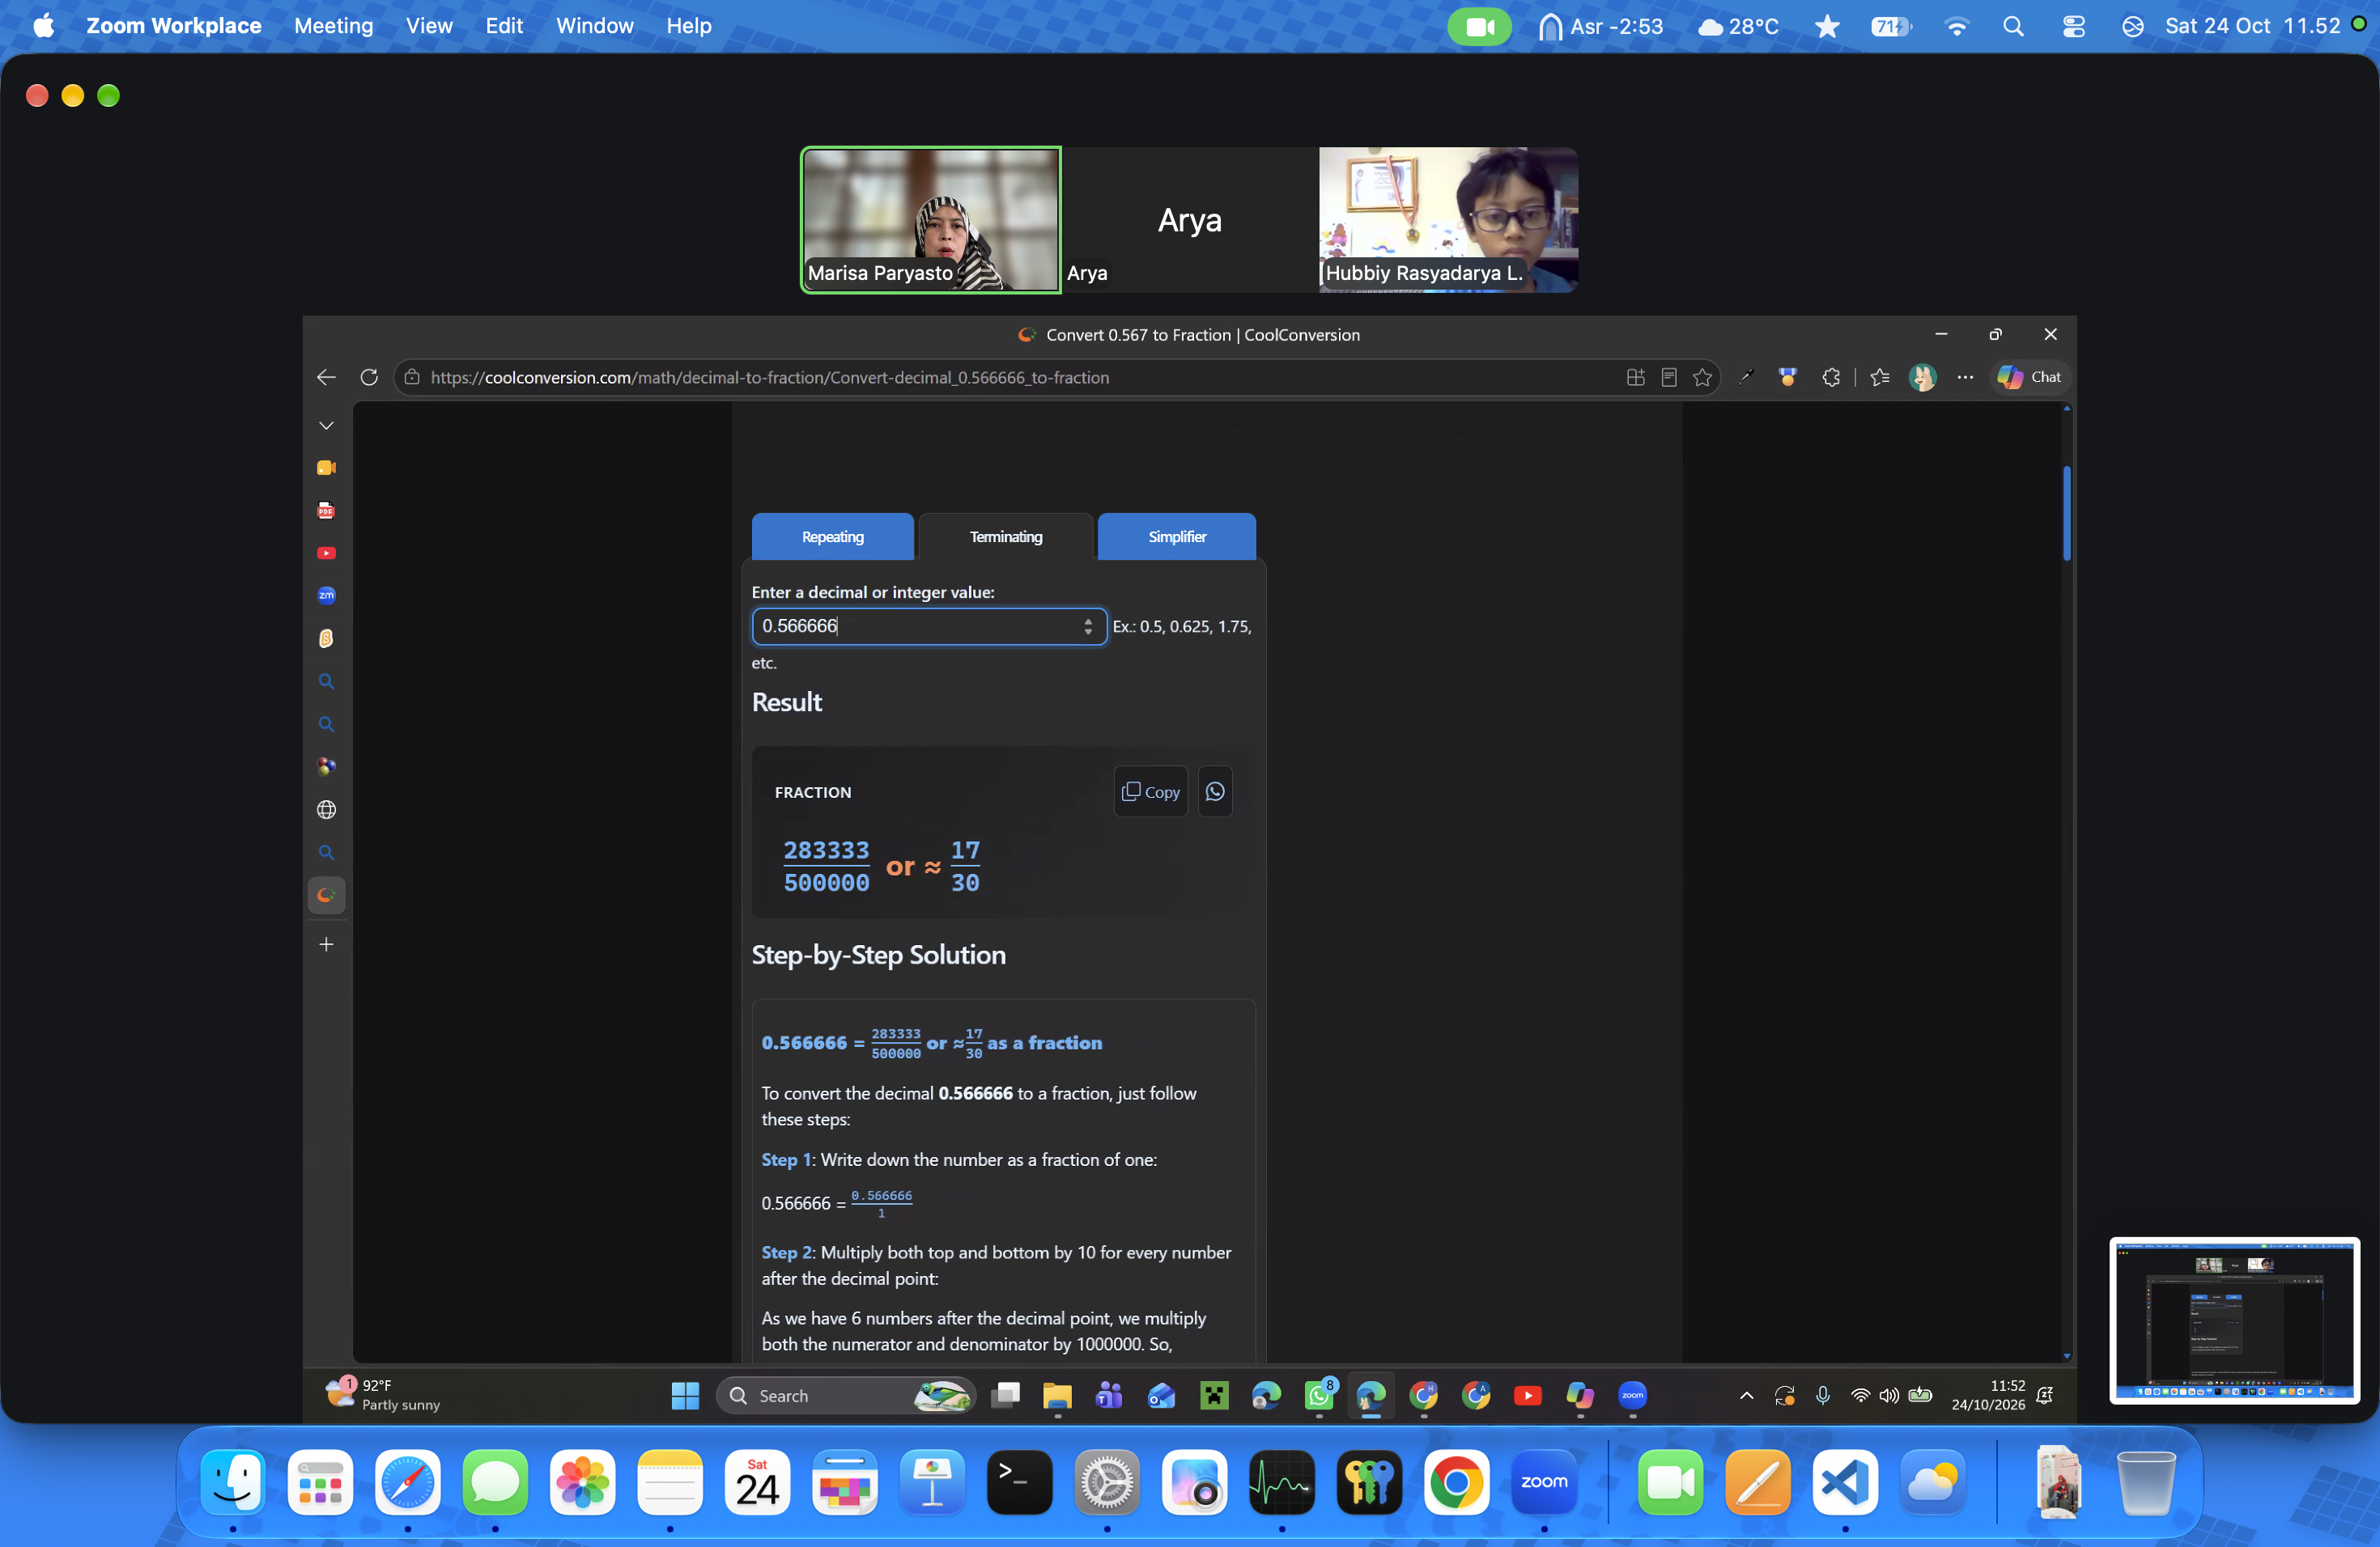2380x1547 pixels.
Task: Open Google Chrome from the Dock
Action: point(1456,1482)
